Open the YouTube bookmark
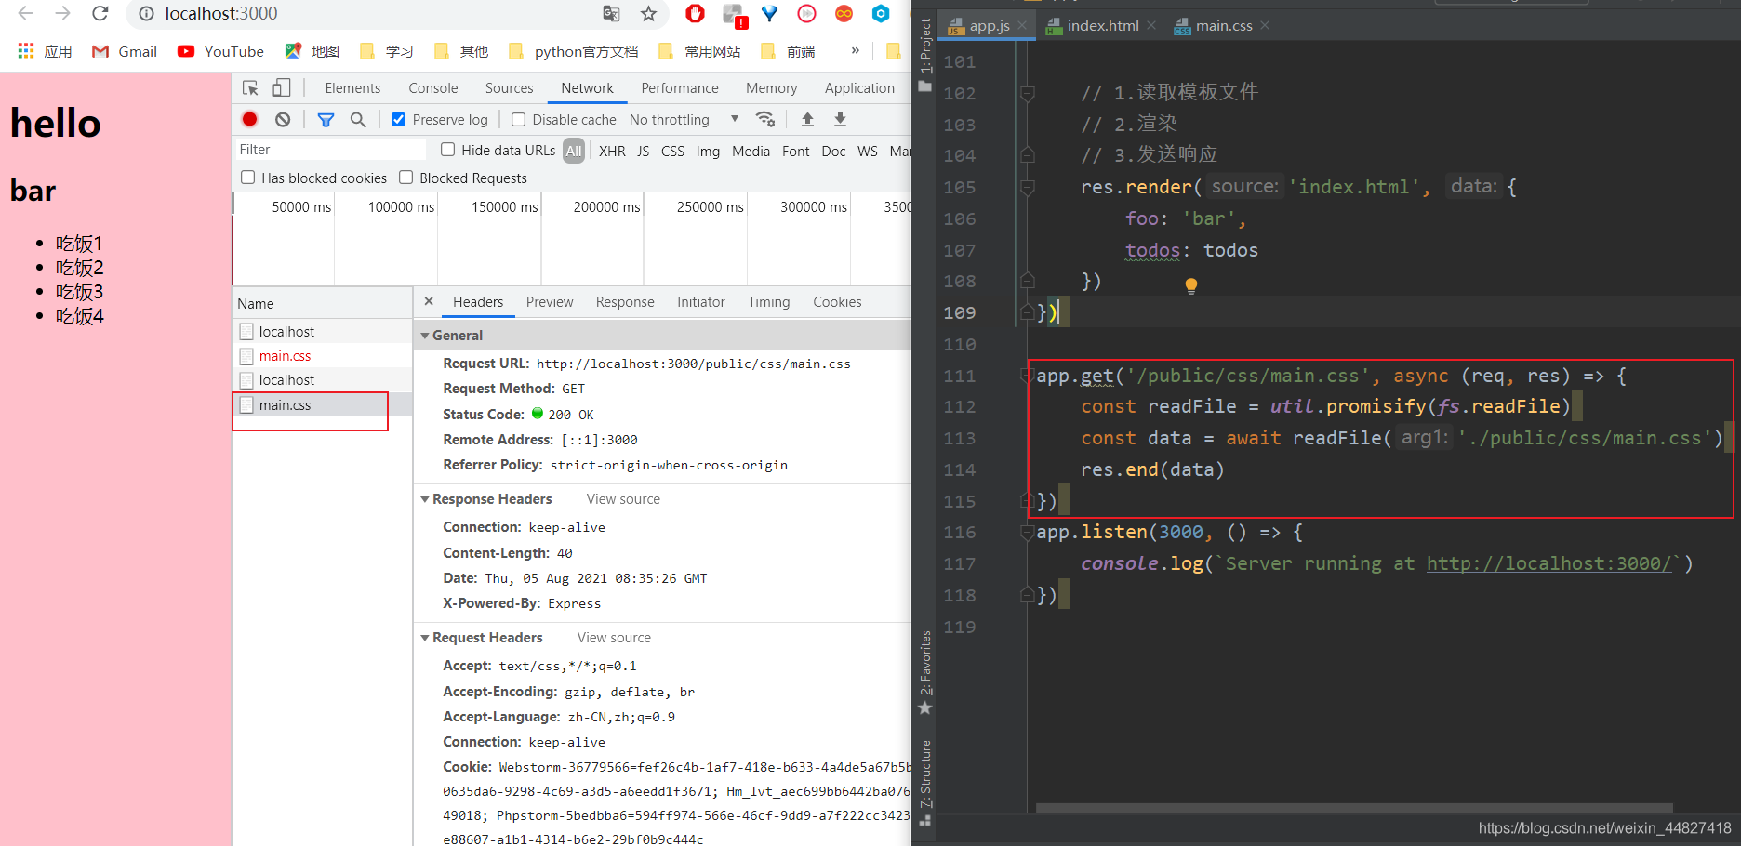 [x=220, y=51]
